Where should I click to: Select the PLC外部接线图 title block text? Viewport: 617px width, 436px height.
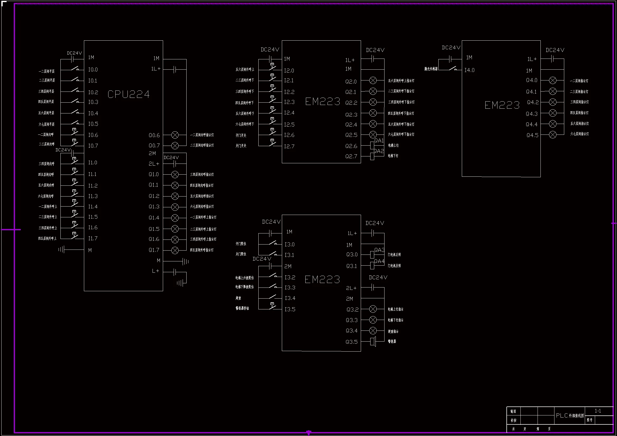[x=570, y=416]
